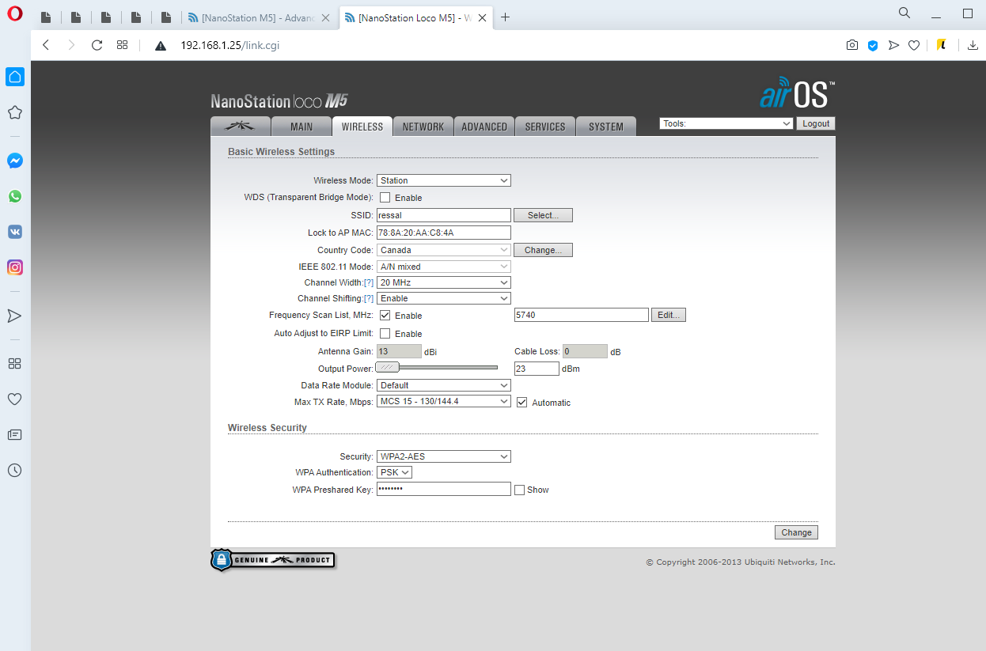Click the not-secure warning icon in address bar
The width and height of the screenshot is (986, 651).
coord(161,46)
